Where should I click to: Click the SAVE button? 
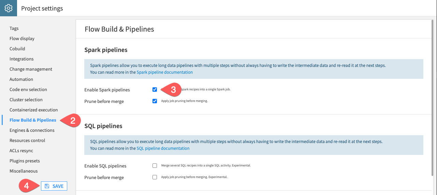(x=54, y=186)
